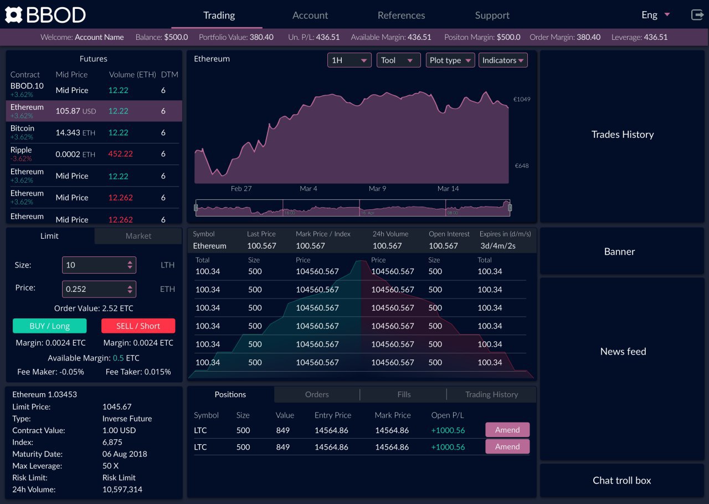The height and width of the screenshot is (504, 709).
Task: Select the Bitcoin futures contract
Action: point(94,132)
